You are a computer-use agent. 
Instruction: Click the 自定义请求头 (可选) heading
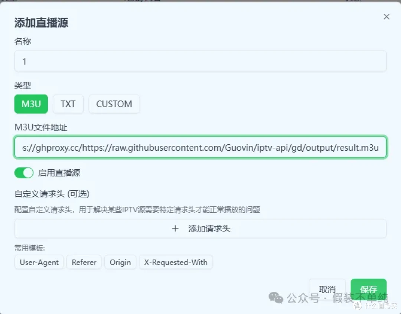52,194
